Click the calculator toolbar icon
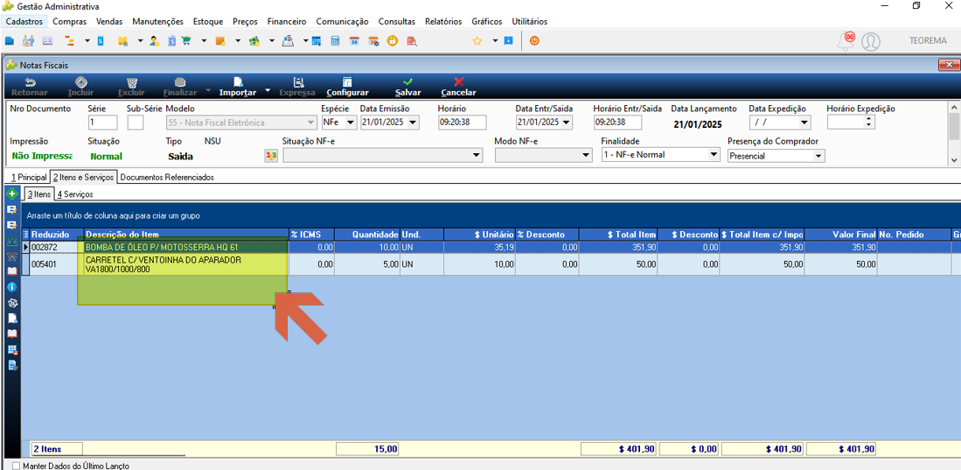This screenshot has height=470, width=961. (335, 41)
